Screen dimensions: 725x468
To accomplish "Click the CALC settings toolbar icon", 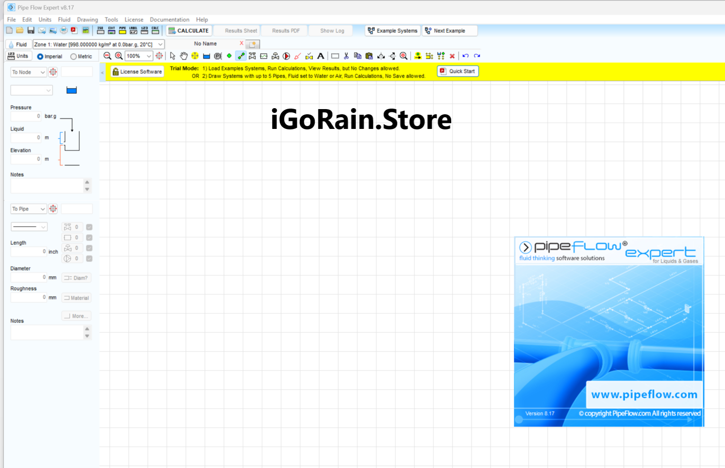I will click(x=155, y=30).
